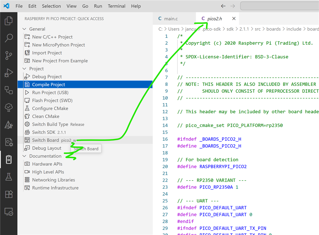This screenshot has height=235, width=319.
Task: Open Run and Debug view icon
Action: click(8, 73)
